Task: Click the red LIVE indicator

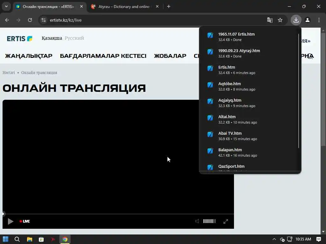Action: [25, 221]
